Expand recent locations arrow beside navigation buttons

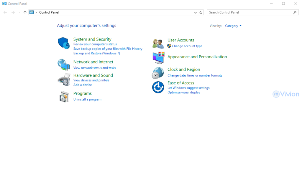[19, 12]
